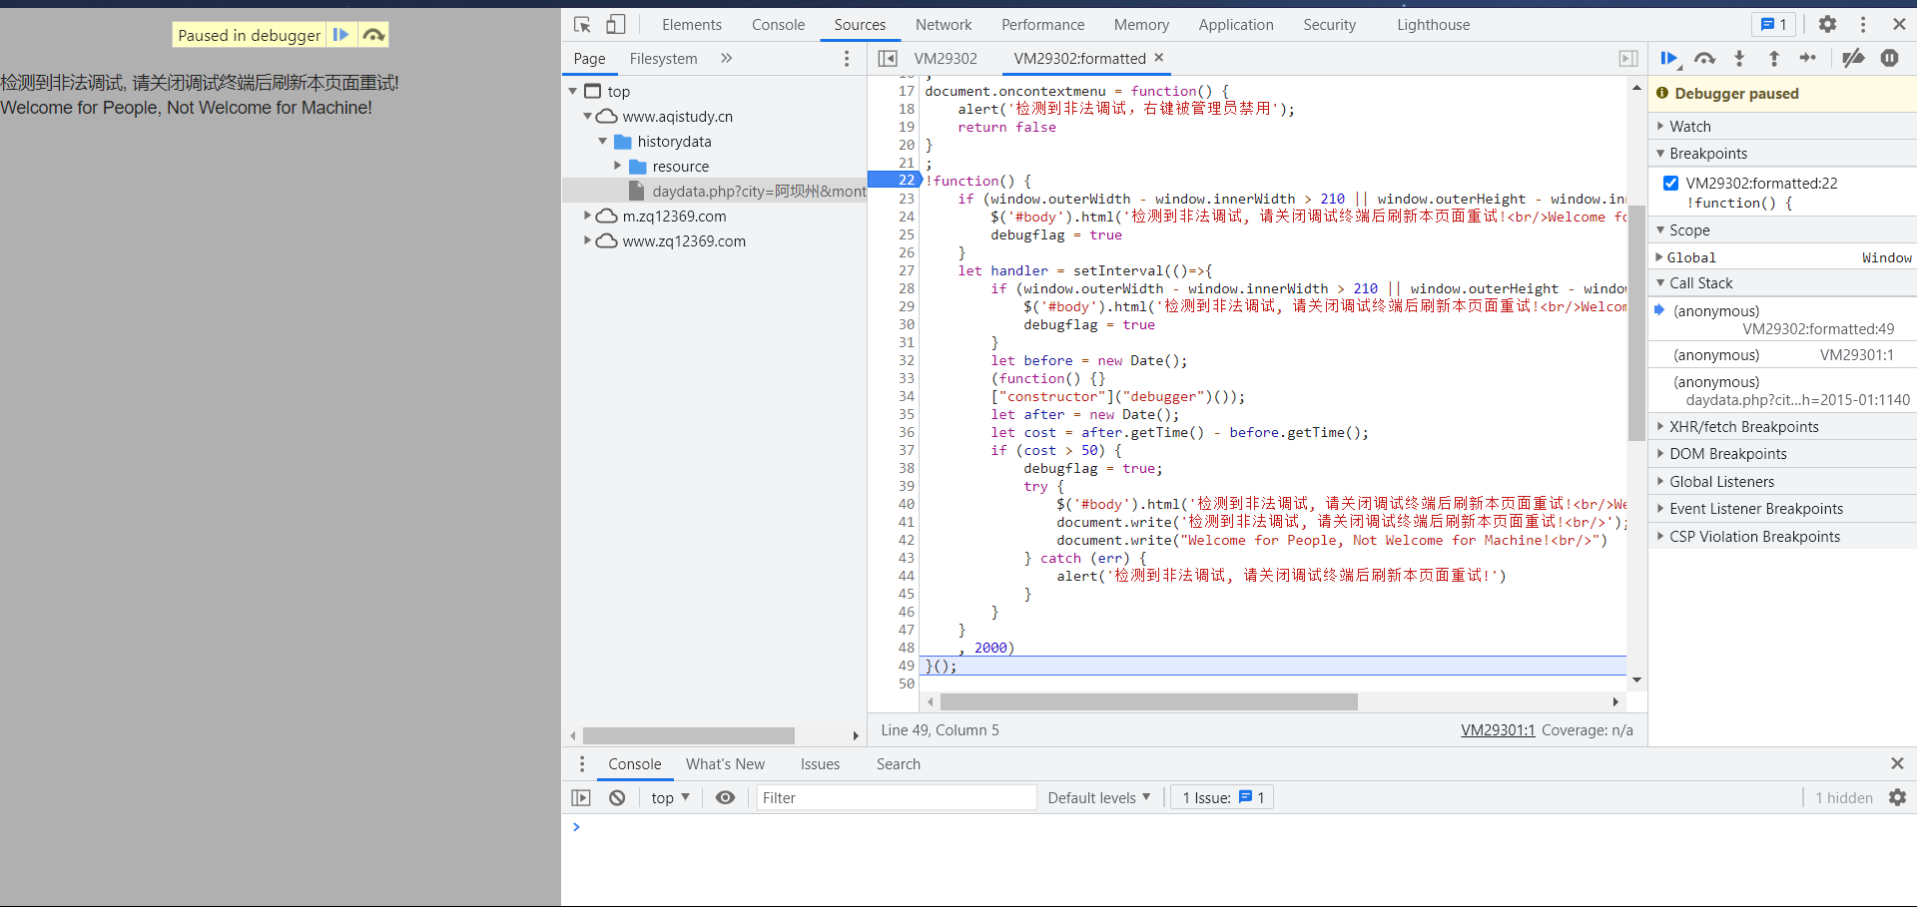Toggle pause on exceptions button
Image resolution: width=1917 pixels, height=907 pixels.
(1889, 59)
